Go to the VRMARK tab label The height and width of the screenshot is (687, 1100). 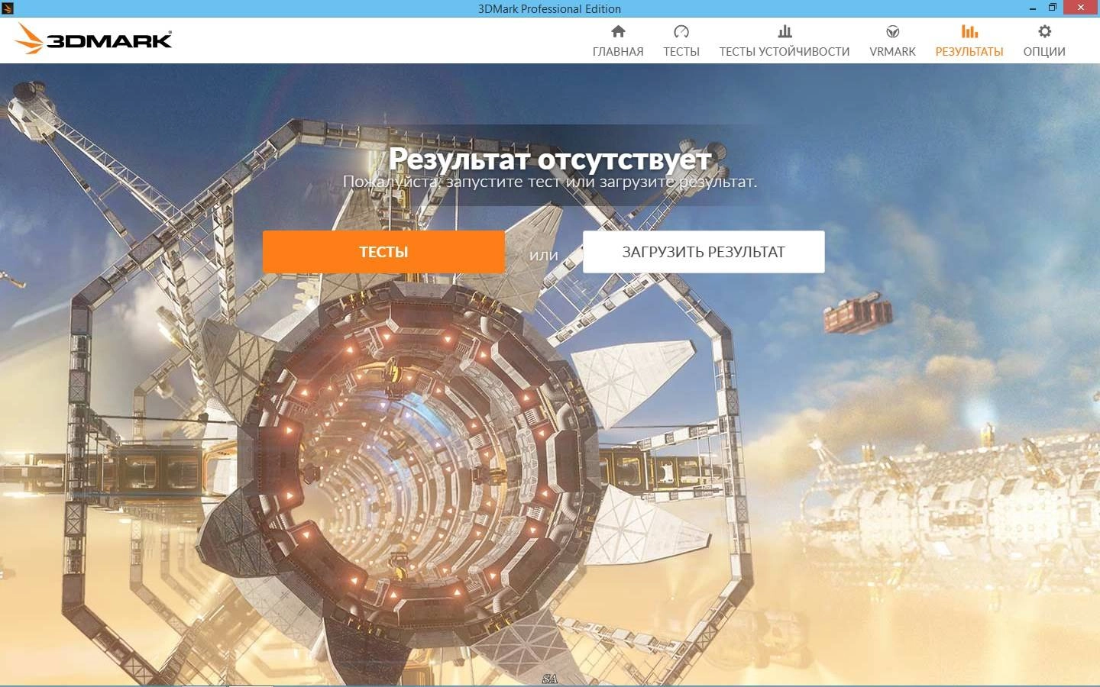coord(892,51)
